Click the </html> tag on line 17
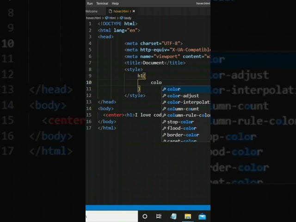296x222 pixels. (107, 128)
